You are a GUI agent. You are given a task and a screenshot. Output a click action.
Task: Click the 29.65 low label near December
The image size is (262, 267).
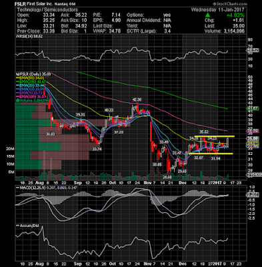tap(182, 172)
